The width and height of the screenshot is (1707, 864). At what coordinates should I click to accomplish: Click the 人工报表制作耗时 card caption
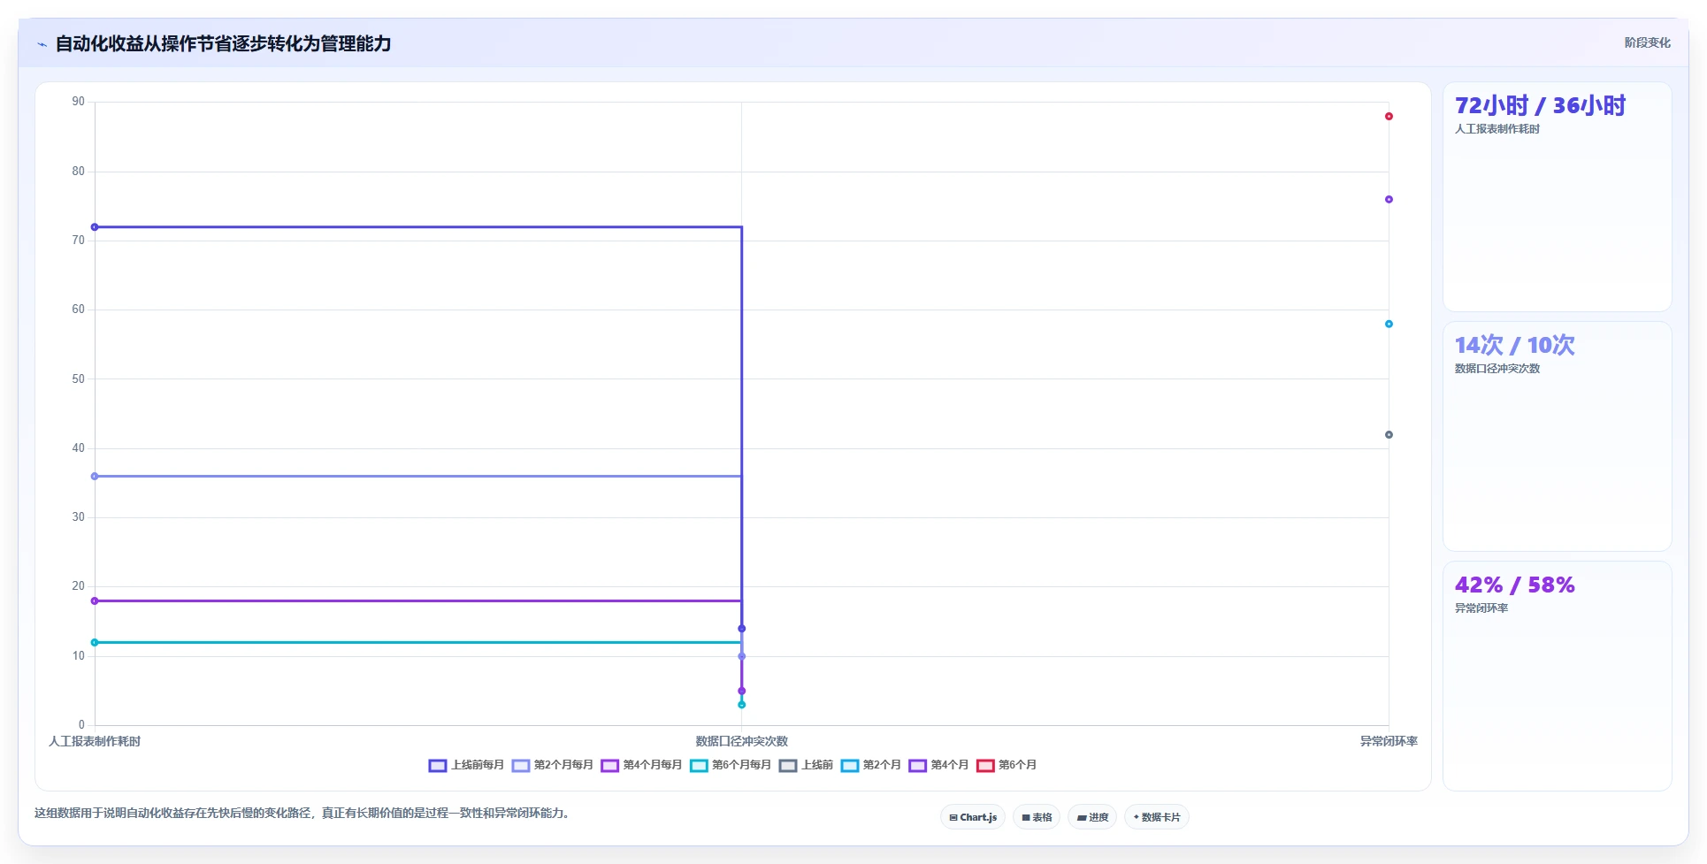pyautogui.click(x=1497, y=129)
